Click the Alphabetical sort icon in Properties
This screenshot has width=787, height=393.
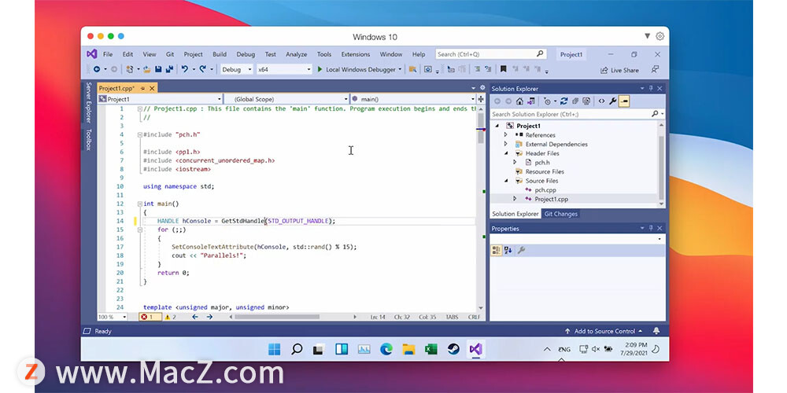point(508,250)
